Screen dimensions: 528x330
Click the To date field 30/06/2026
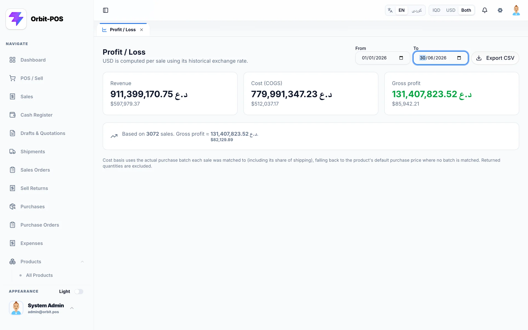[441, 58]
